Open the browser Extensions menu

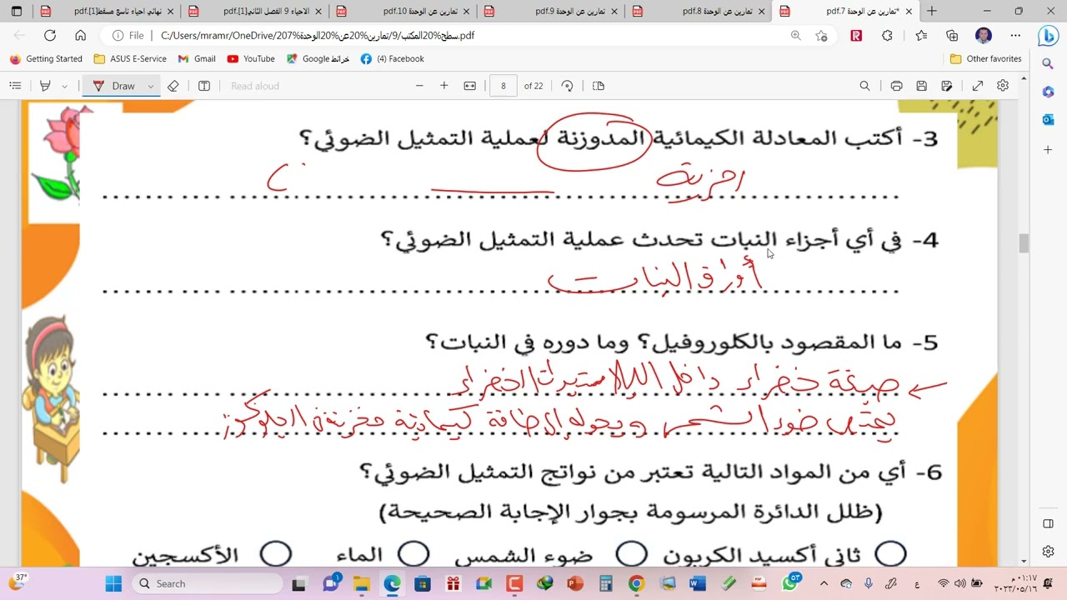click(x=887, y=36)
